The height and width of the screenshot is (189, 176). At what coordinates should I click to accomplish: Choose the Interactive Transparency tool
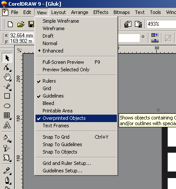click(x=7, y=148)
